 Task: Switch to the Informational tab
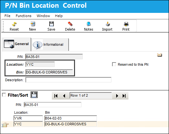(50, 44)
